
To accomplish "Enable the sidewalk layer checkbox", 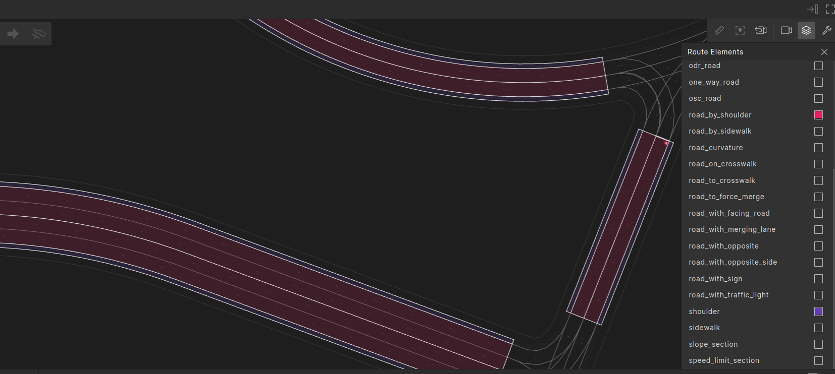I will point(818,328).
